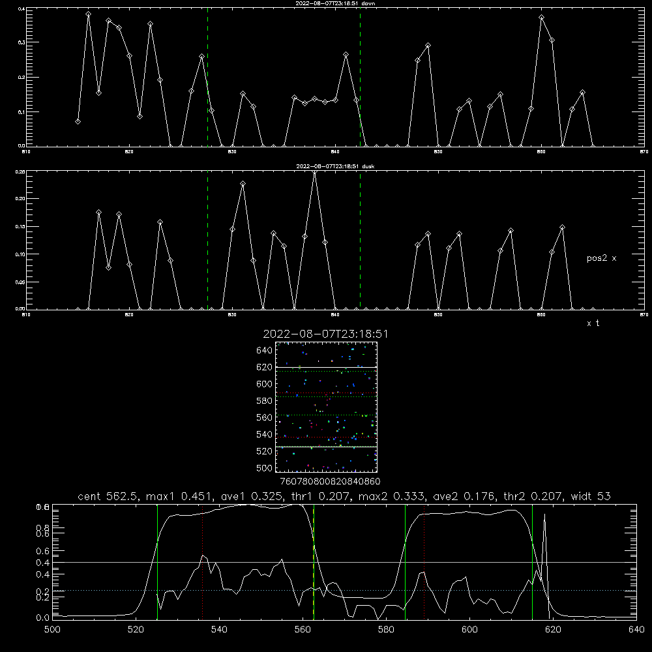Select the 'widt 53' value
The image size is (652, 652).
pyautogui.click(x=591, y=496)
